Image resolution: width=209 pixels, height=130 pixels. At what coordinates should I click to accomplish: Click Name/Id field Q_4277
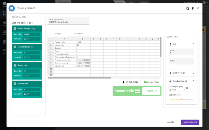(x=32, y=39)
